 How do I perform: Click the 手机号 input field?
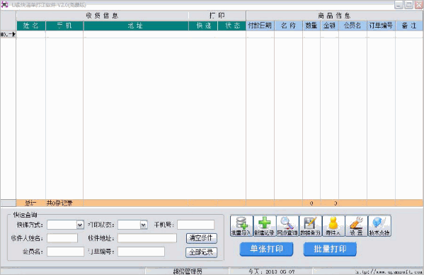[196, 225]
